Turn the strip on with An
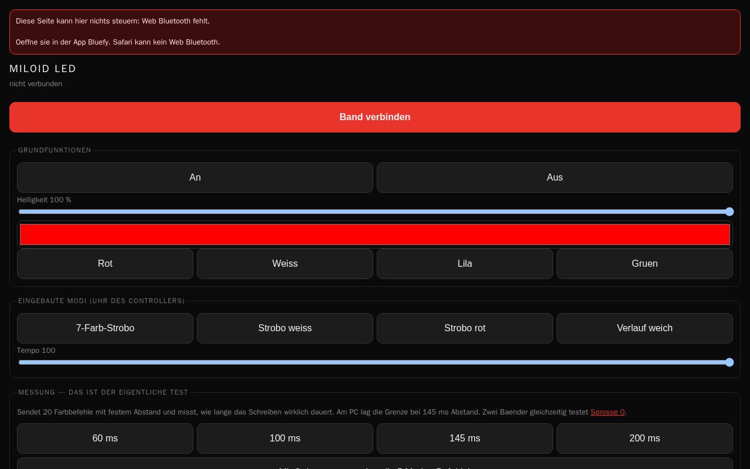Screen dimensions: 750x469 [x=195, y=178]
